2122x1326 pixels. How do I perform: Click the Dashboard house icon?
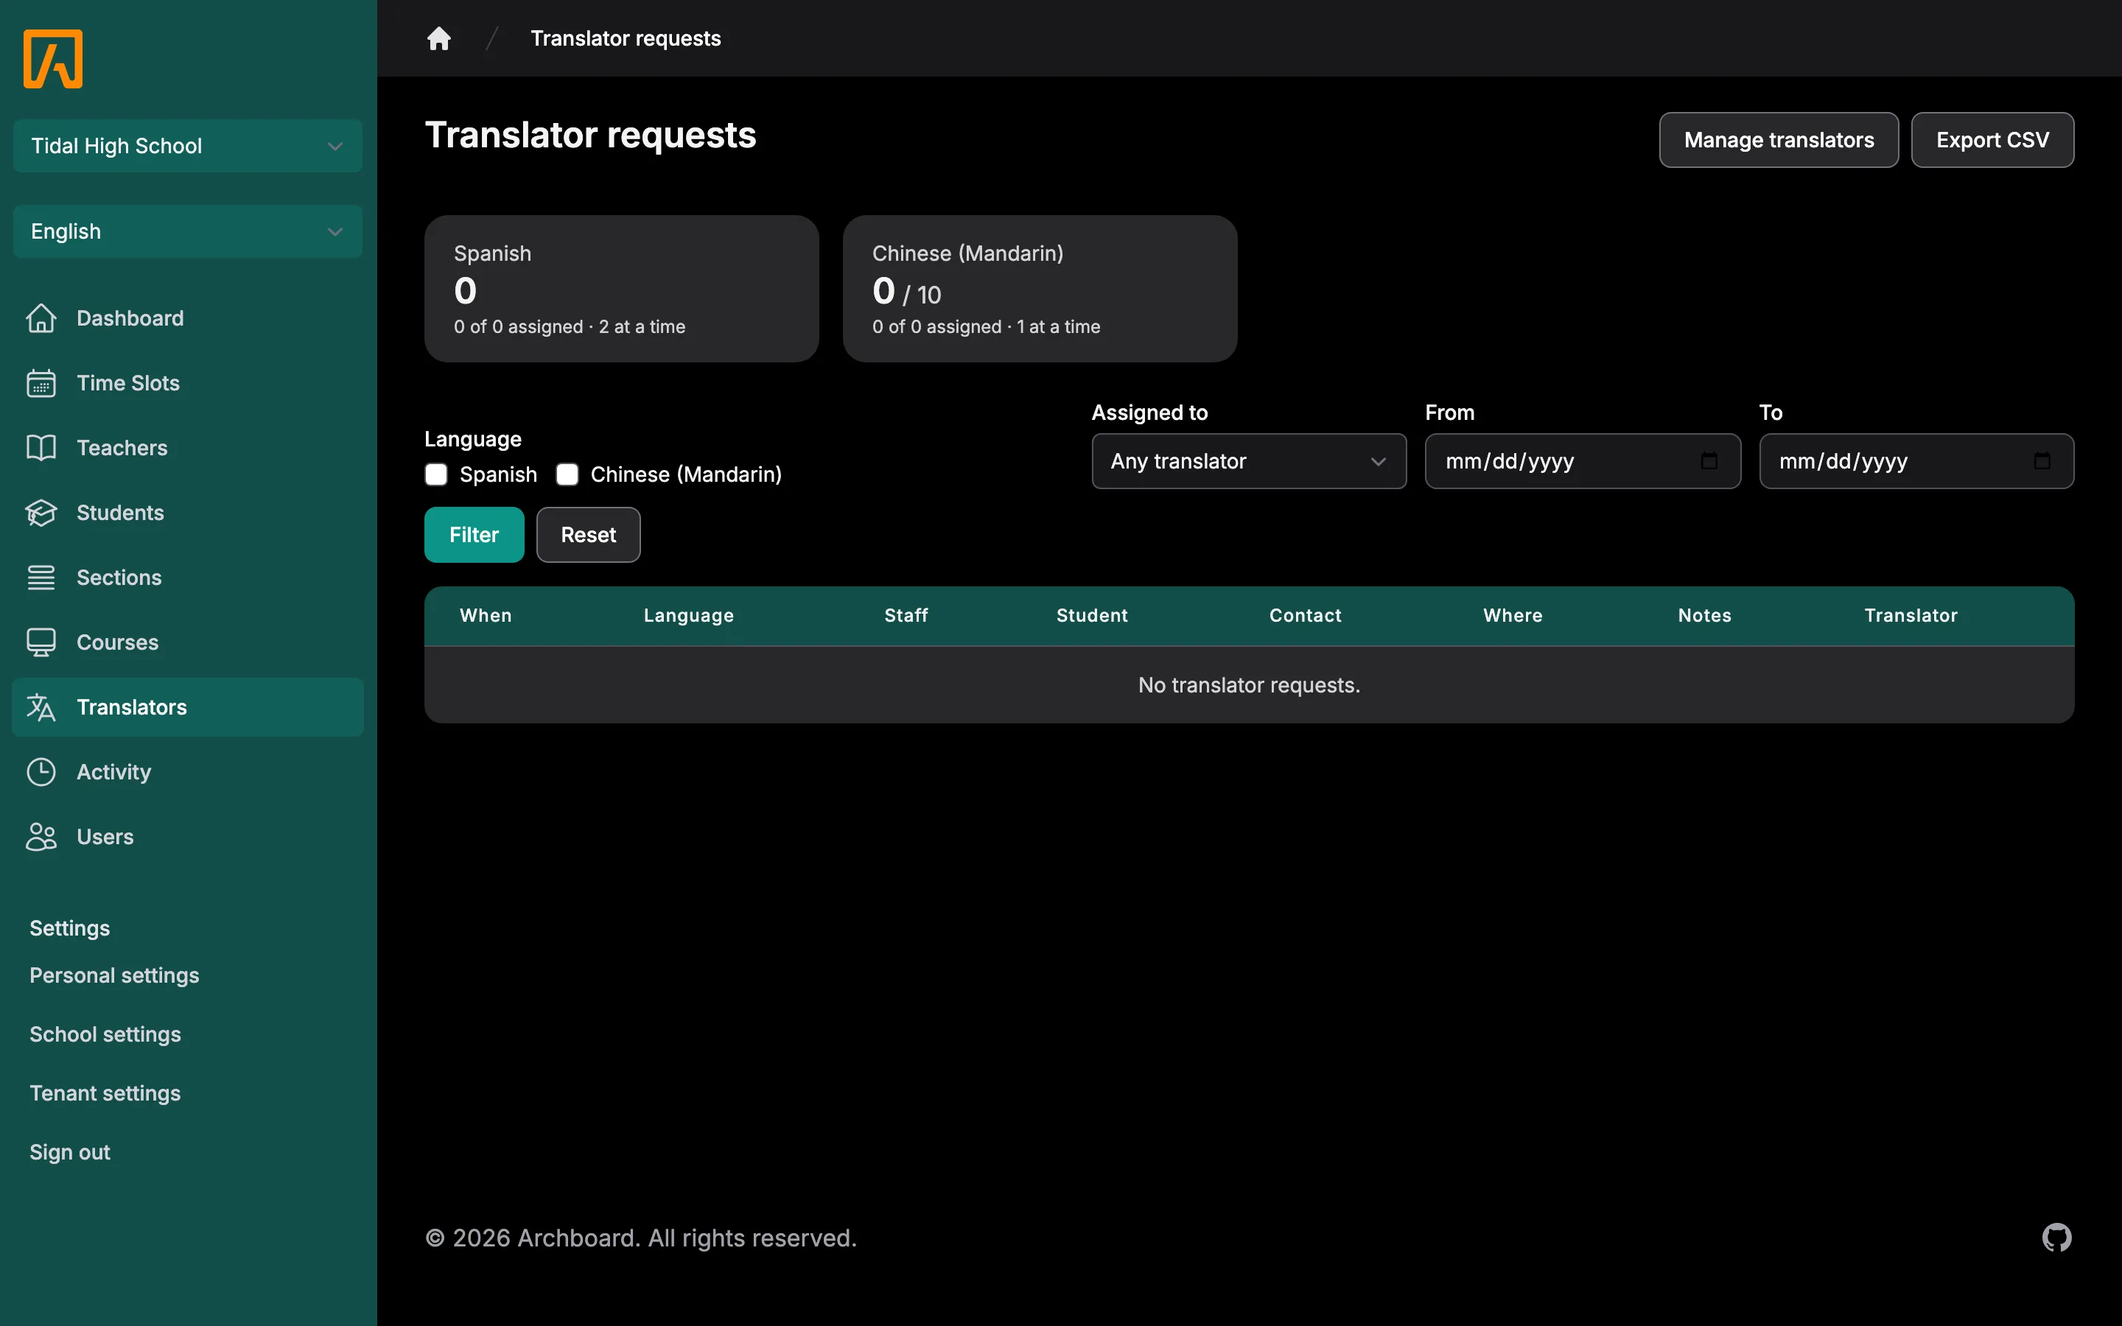click(x=41, y=318)
